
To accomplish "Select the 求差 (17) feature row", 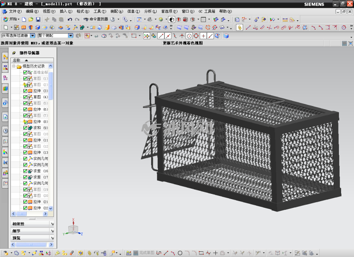I will (x=36, y=177).
